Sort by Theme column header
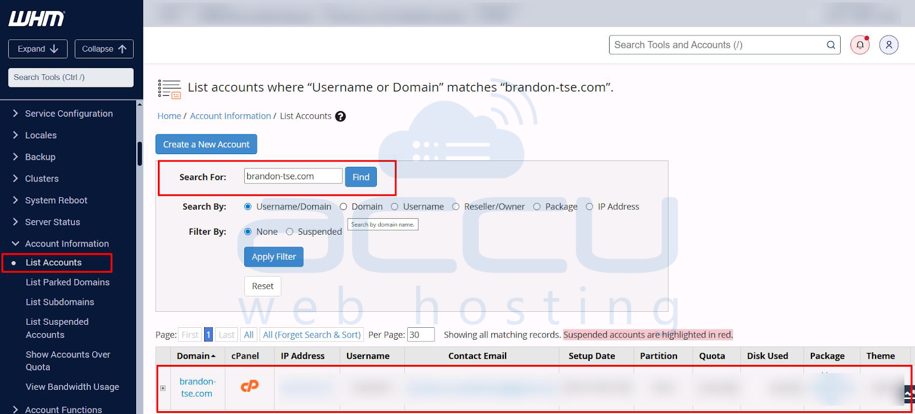 (x=881, y=356)
